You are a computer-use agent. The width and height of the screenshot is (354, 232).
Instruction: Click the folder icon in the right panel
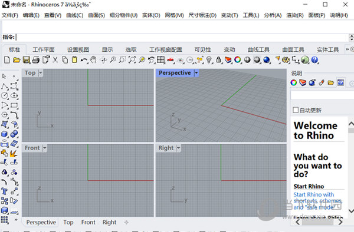point(331,82)
